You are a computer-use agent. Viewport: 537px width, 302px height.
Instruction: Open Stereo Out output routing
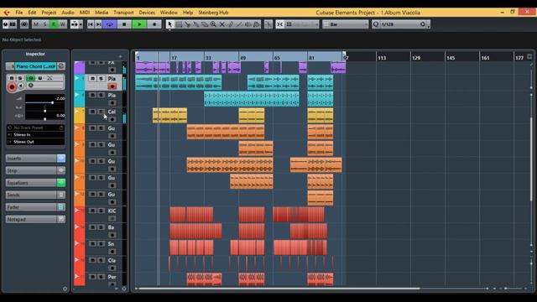coord(35,142)
